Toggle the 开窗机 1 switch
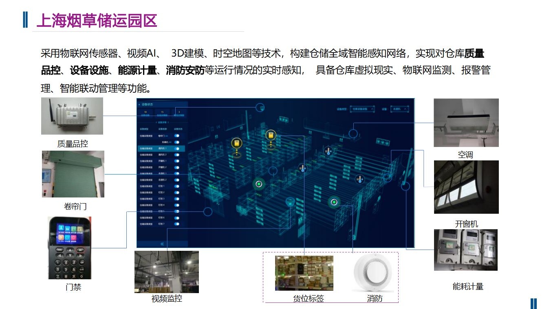Viewport: 551px width, 309px height. click(177, 161)
